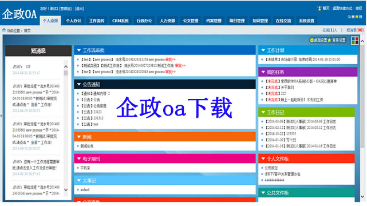Open the 在线(1)人 online users link
This screenshot has width=367, height=206.
[x=330, y=30]
